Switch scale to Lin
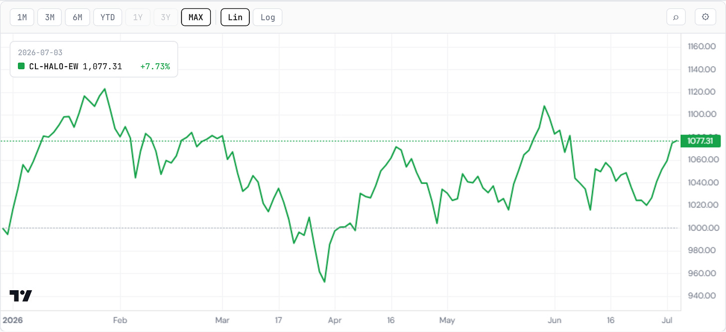The width and height of the screenshot is (726, 332). (235, 17)
